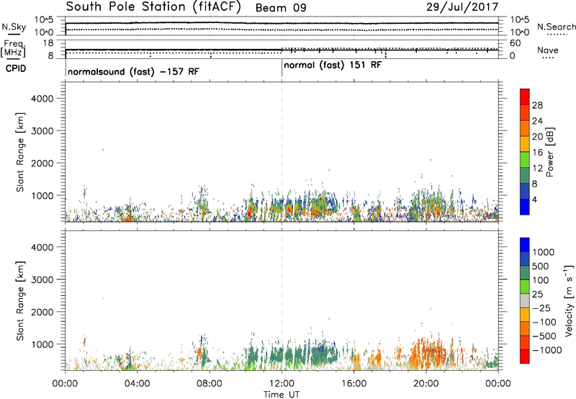Screen dimensions: 576x399
Task: Click the Nave legend label
Action: [x=547, y=50]
